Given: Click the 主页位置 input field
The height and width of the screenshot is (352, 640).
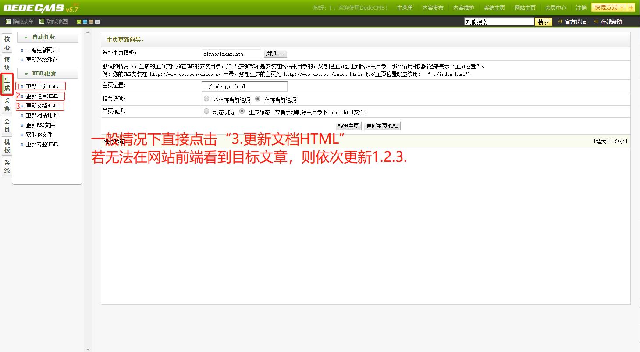Looking at the screenshot, I should coord(245,86).
